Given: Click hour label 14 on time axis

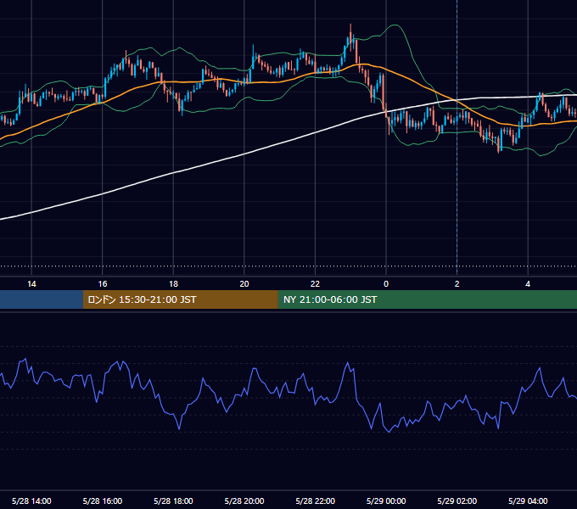Looking at the screenshot, I should 31,284.
